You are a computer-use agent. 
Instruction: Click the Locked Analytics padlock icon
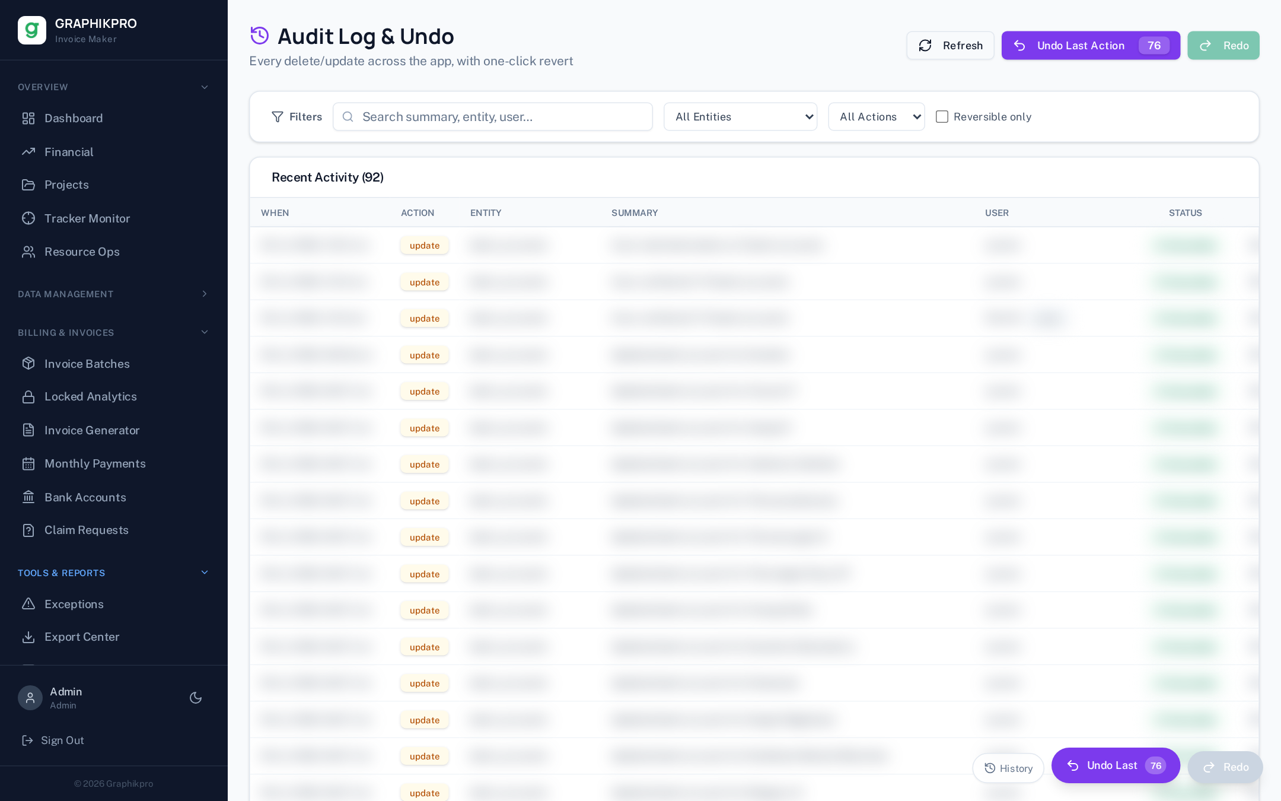[28, 396]
